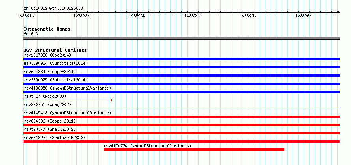
Task: Click the red bar under nsv520377
Action: [x=181, y=133]
